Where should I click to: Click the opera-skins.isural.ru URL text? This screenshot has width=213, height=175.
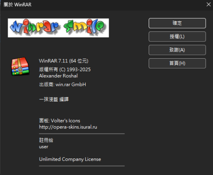pyautogui.click(x=68, y=127)
